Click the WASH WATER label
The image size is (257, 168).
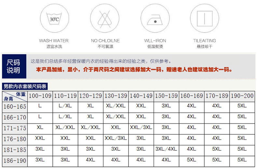pos(54,41)
